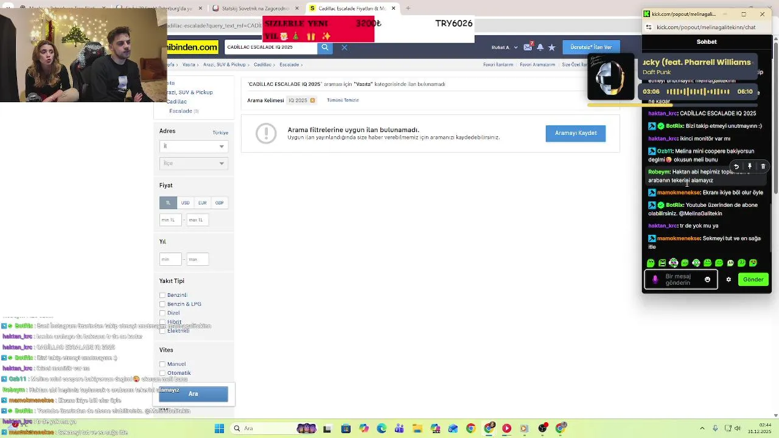This screenshot has height=438, width=779.
Task: Click the sahibinden search text box
Action: [x=270, y=47]
